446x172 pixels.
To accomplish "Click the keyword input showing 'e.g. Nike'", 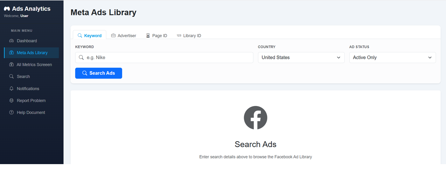I will tap(164, 58).
